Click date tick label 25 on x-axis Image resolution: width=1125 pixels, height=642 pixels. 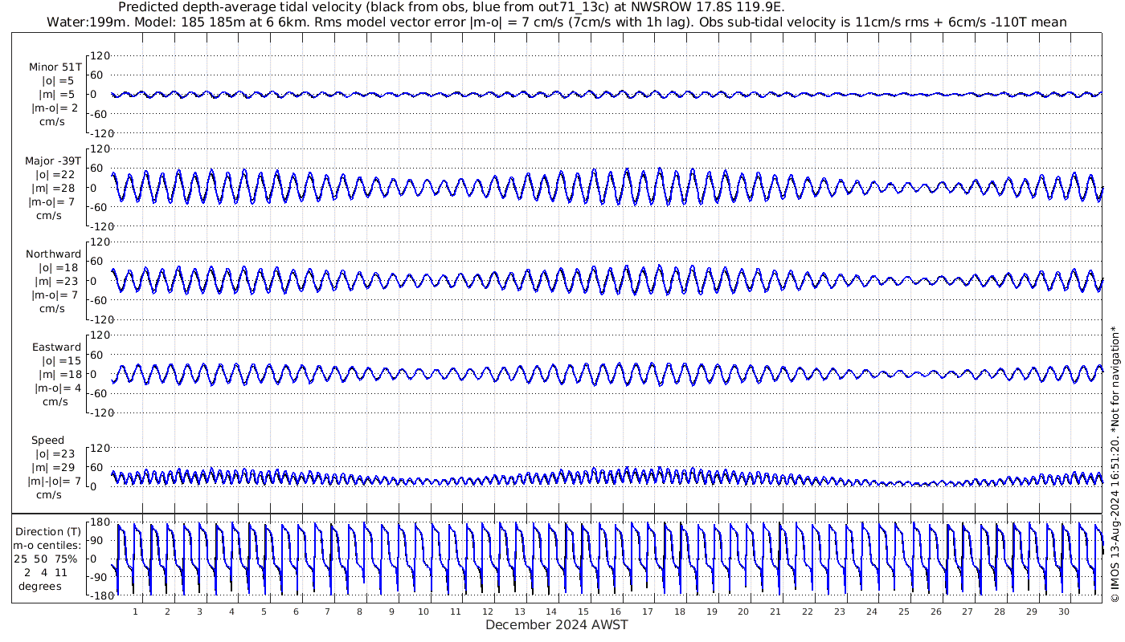click(903, 612)
